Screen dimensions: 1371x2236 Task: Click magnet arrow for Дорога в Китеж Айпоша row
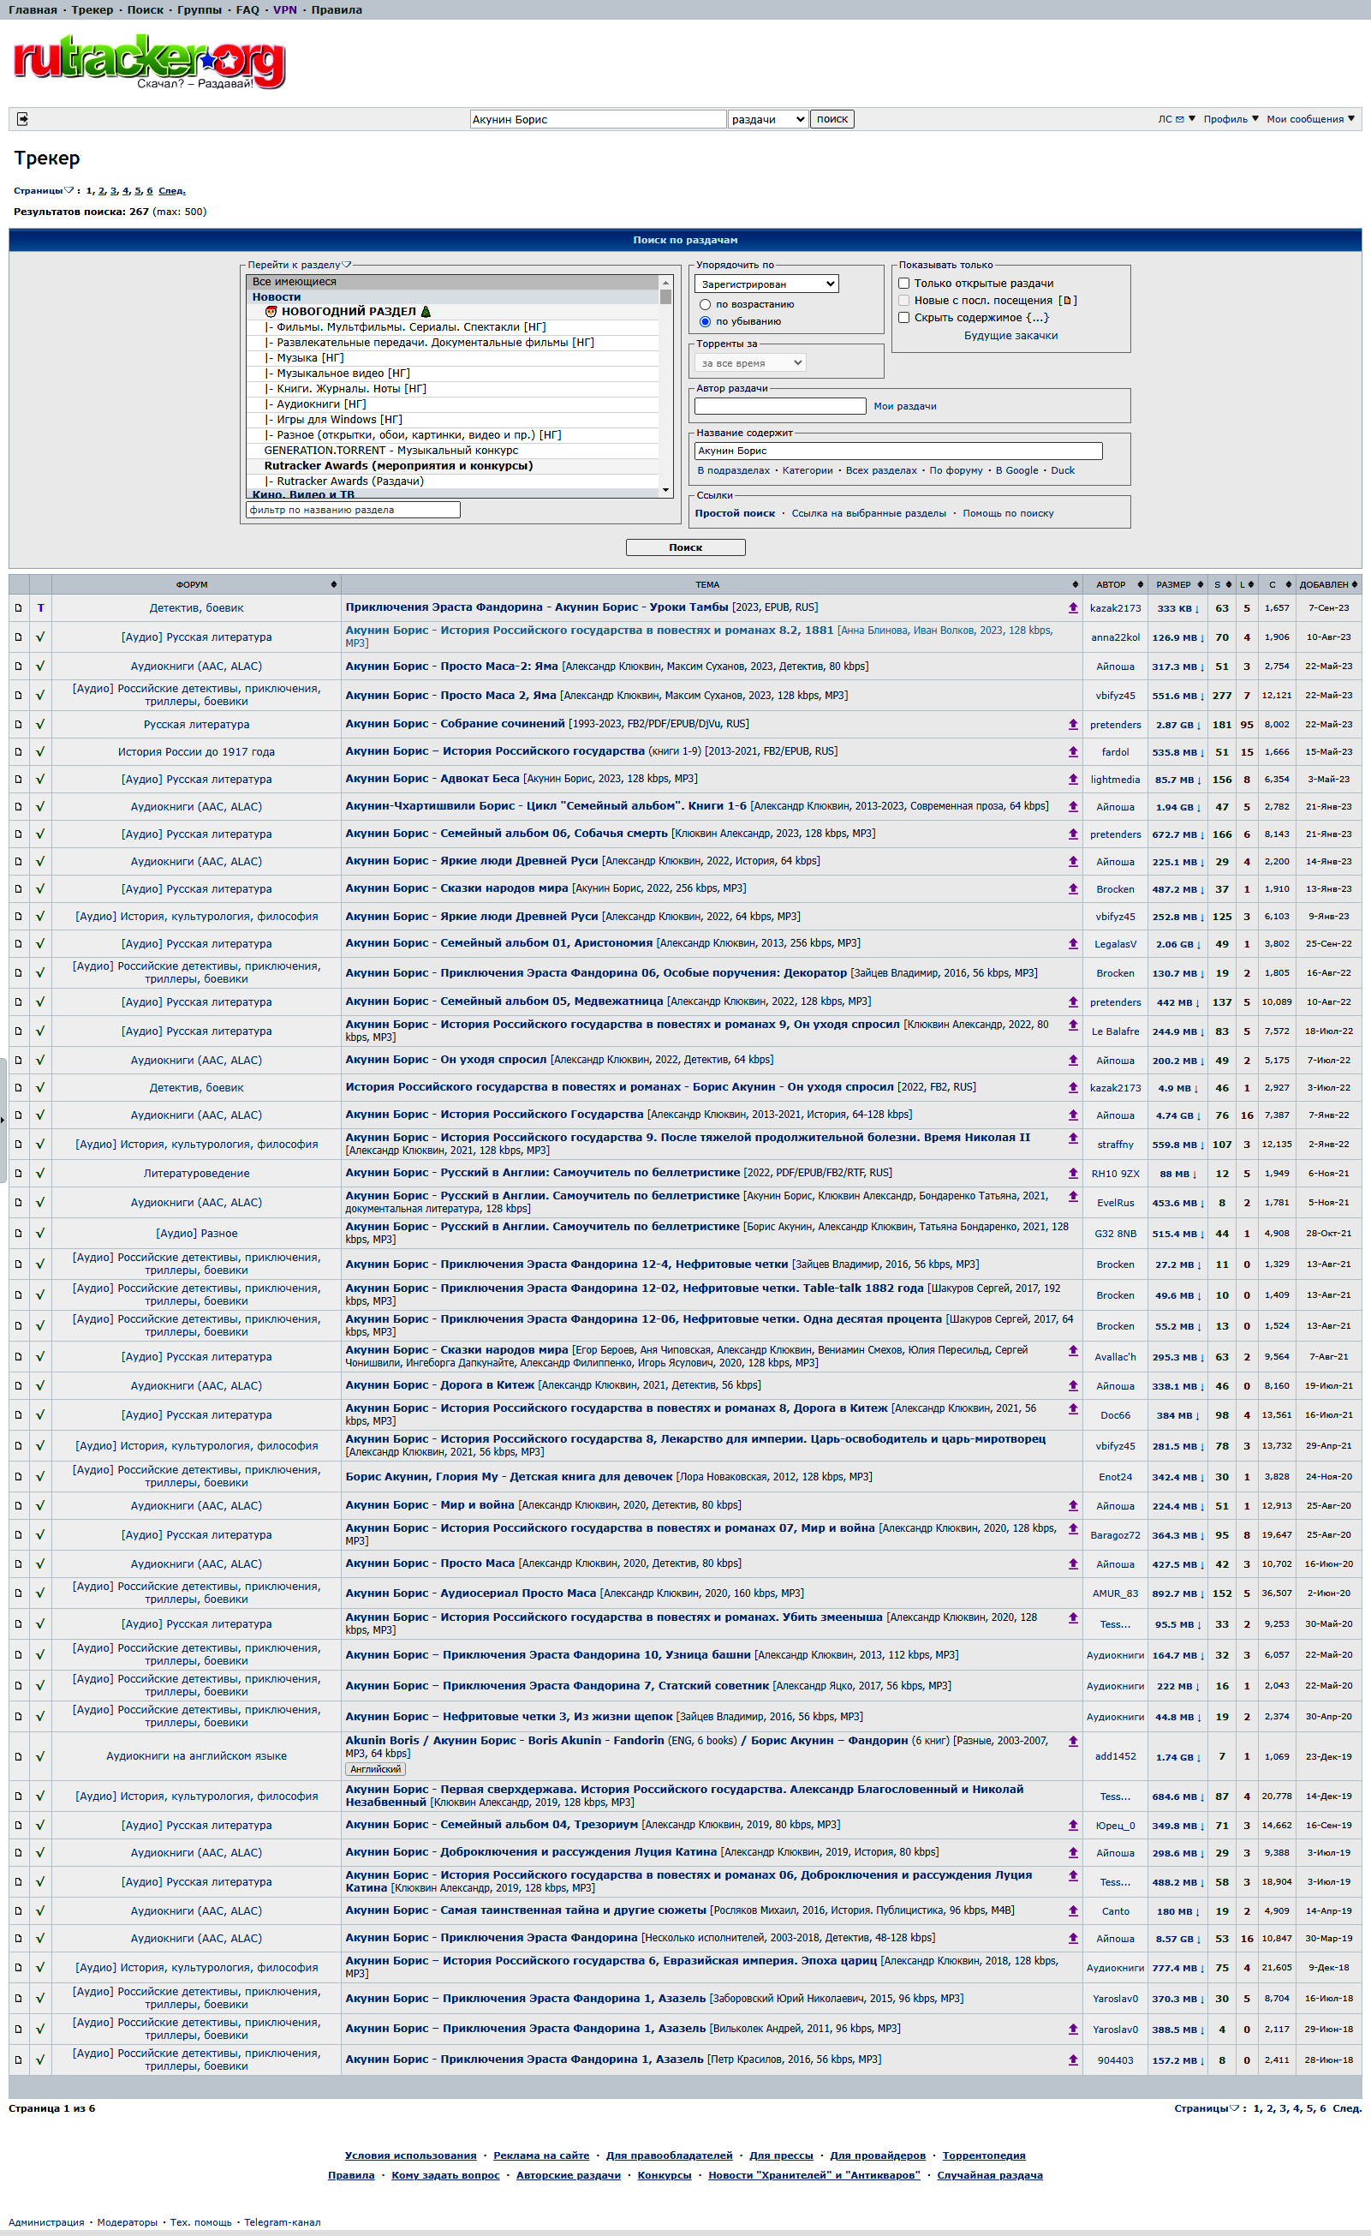1072,1385
